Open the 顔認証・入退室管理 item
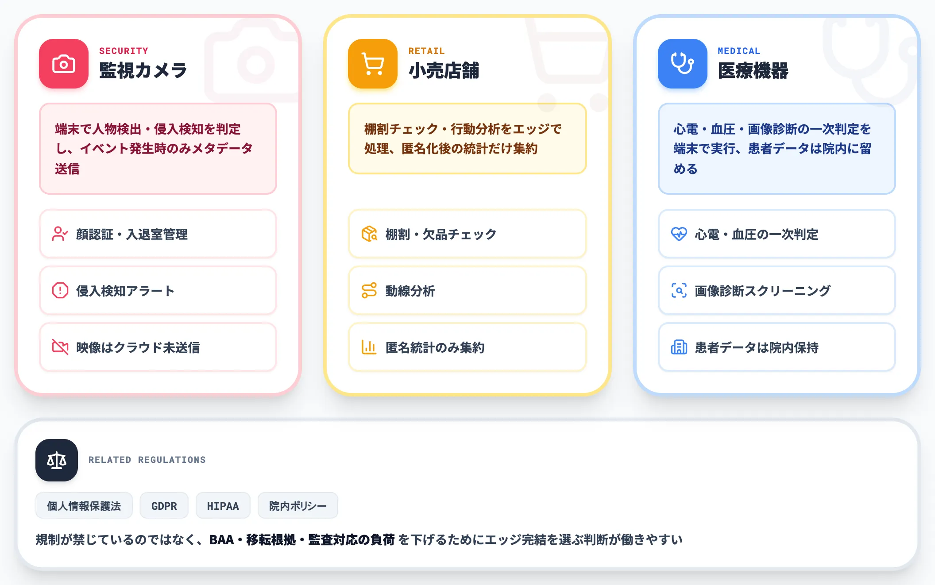 pos(158,234)
